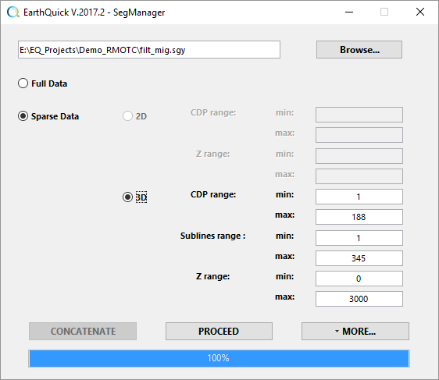Click the CONCATENATE button
Image resolution: width=439 pixels, height=380 pixels.
83,332
